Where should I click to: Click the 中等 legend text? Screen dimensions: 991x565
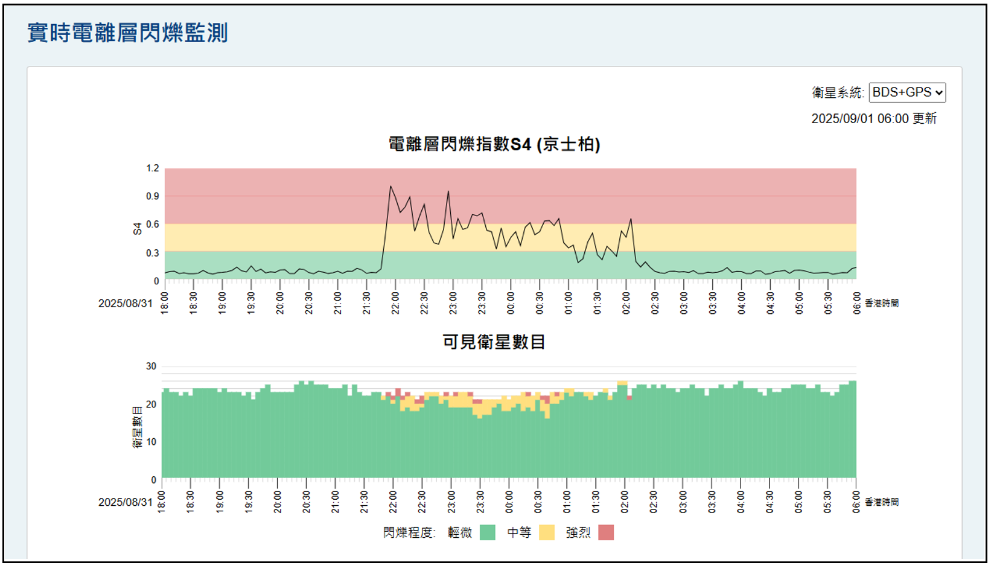[x=519, y=532]
